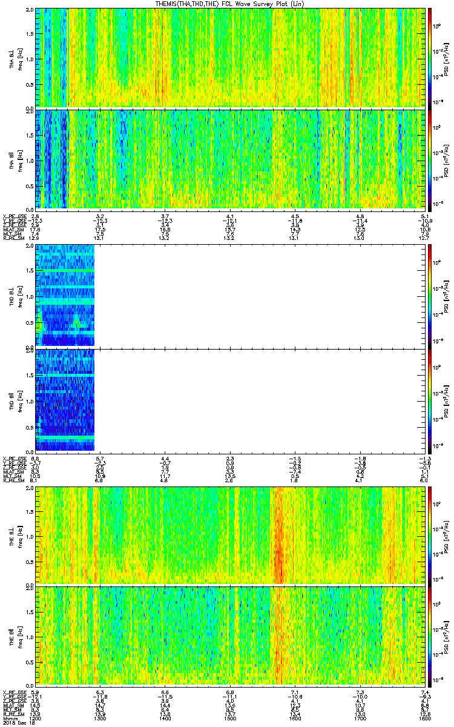Click the '2.0' top frequency tick on THA B⊥ axis
The width and height of the screenshot is (454, 727).
(x=30, y=11)
